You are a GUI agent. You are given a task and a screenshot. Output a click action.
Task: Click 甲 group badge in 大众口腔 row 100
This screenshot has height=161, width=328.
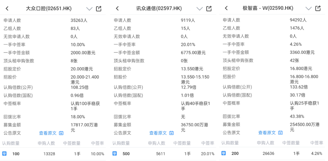pos(4,154)
